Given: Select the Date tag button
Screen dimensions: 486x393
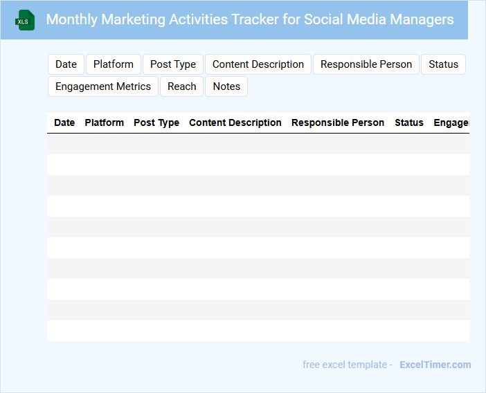Looking at the screenshot, I should (66, 64).
